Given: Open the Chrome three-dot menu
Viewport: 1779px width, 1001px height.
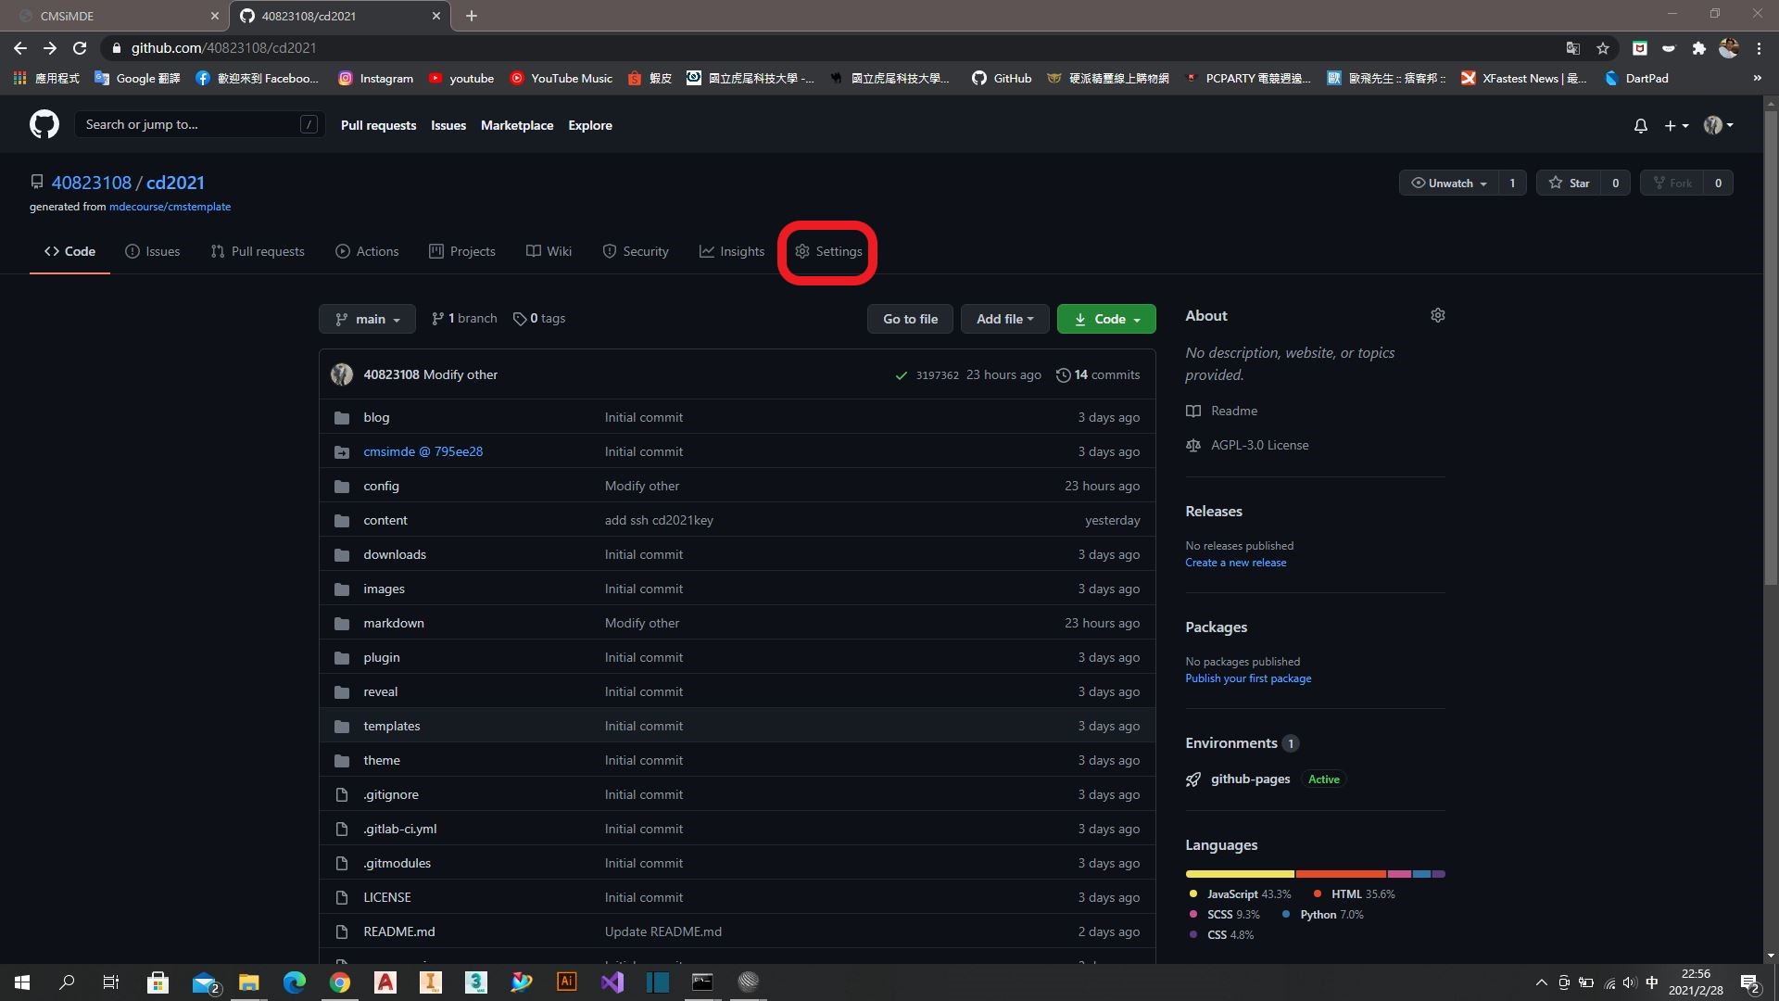Looking at the screenshot, I should tap(1759, 48).
